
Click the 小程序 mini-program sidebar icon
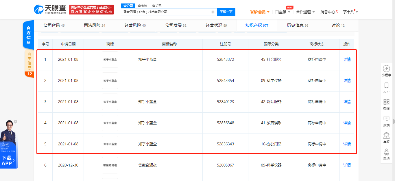(386, 69)
